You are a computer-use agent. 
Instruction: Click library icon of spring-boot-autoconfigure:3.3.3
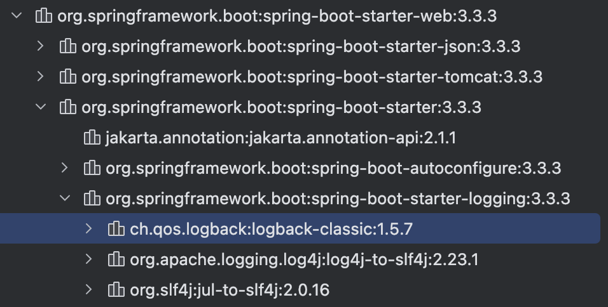[x=92, y=168]
